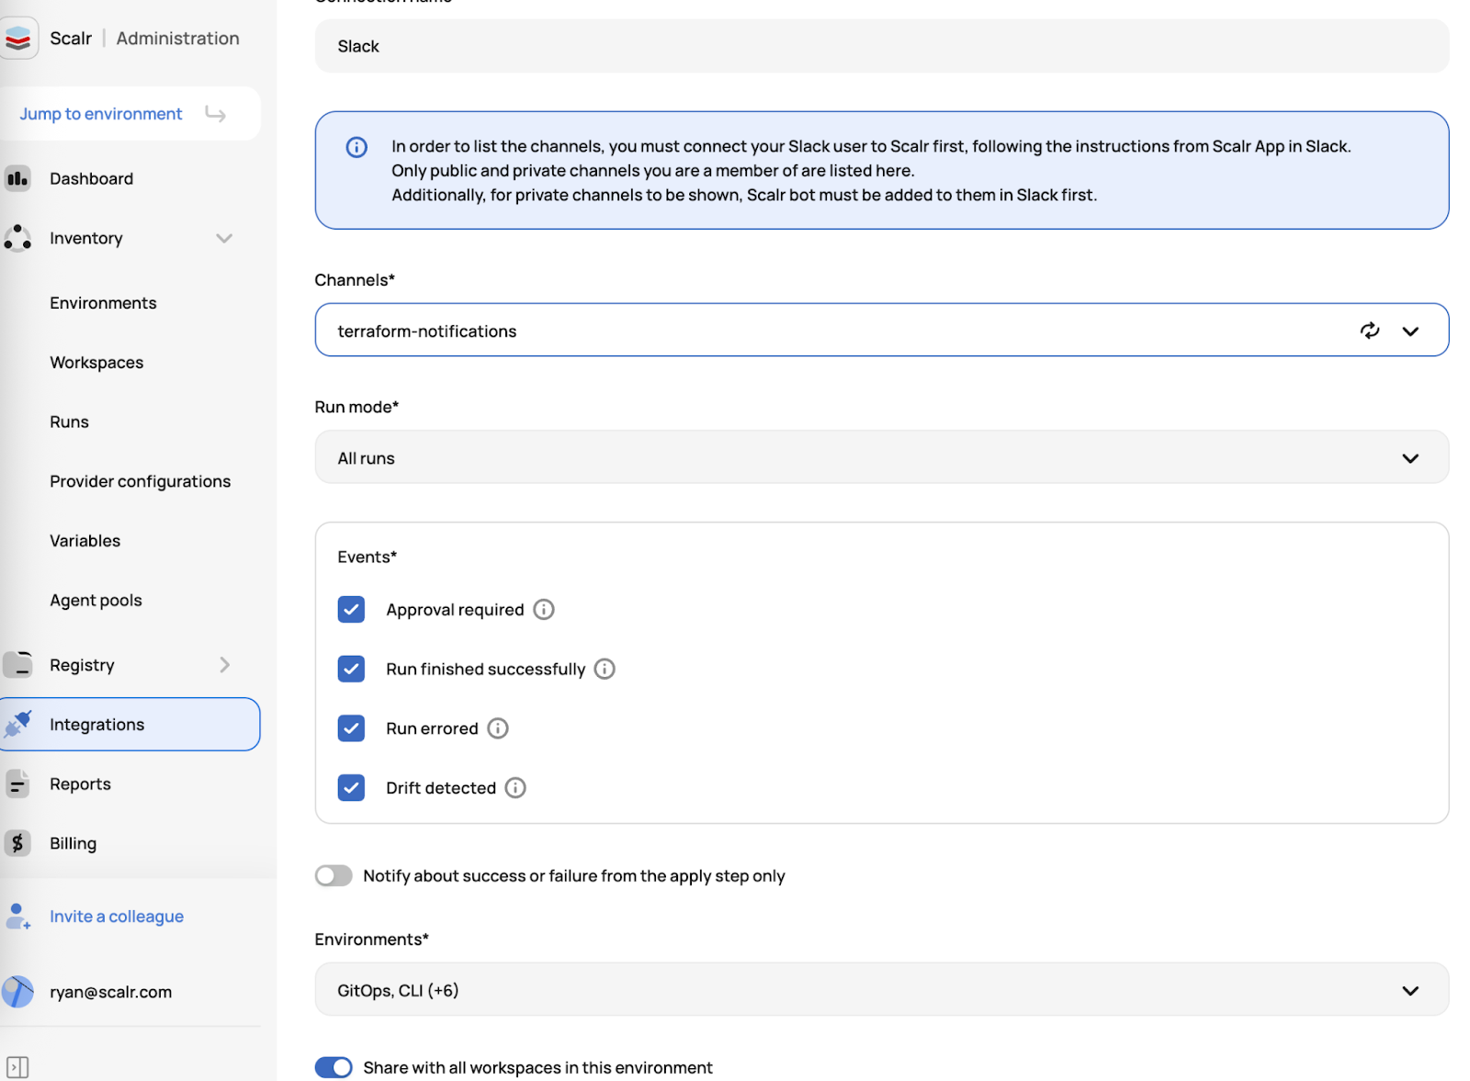
Task: Select Integrations in the sidebar
Action: (x=130, y=724)
